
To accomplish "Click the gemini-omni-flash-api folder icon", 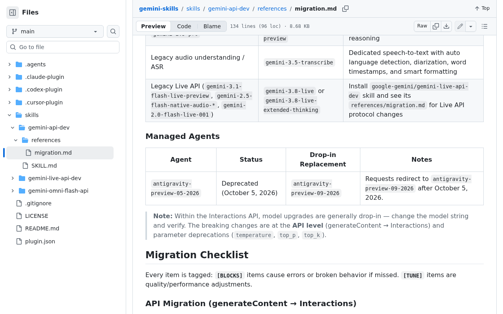I will coord(22,191).
